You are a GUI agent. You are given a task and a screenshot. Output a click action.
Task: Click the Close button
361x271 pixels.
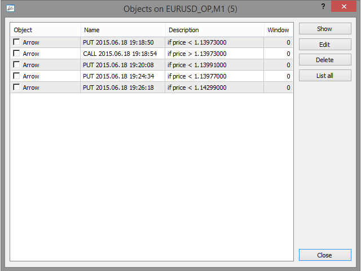coord(325,255)
